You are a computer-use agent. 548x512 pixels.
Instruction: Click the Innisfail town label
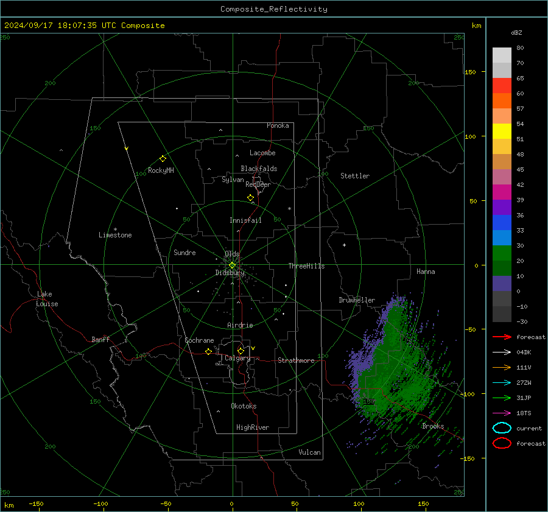click(245, 220)
